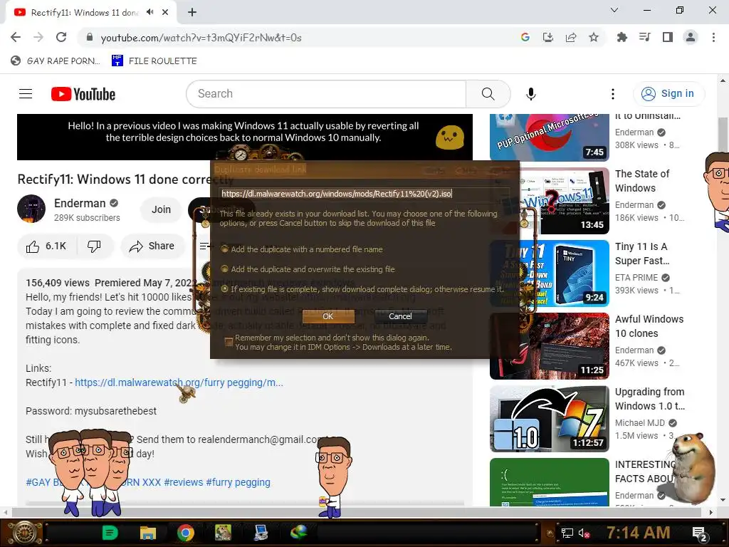Open new tab with plus icon

pos(192,13)
